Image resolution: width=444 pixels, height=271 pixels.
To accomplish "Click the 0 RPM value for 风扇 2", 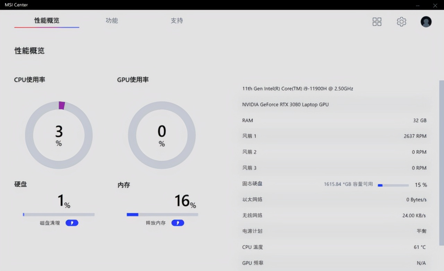I will click(419, 152).
